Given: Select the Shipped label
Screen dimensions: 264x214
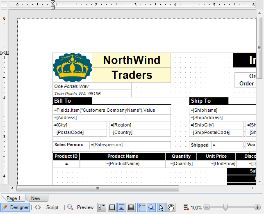Looking at the screenshot, I should 200,145.
